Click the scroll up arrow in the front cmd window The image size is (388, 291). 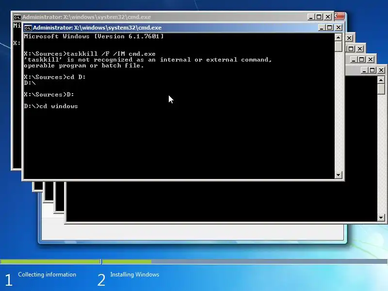(x=338, y=37)
